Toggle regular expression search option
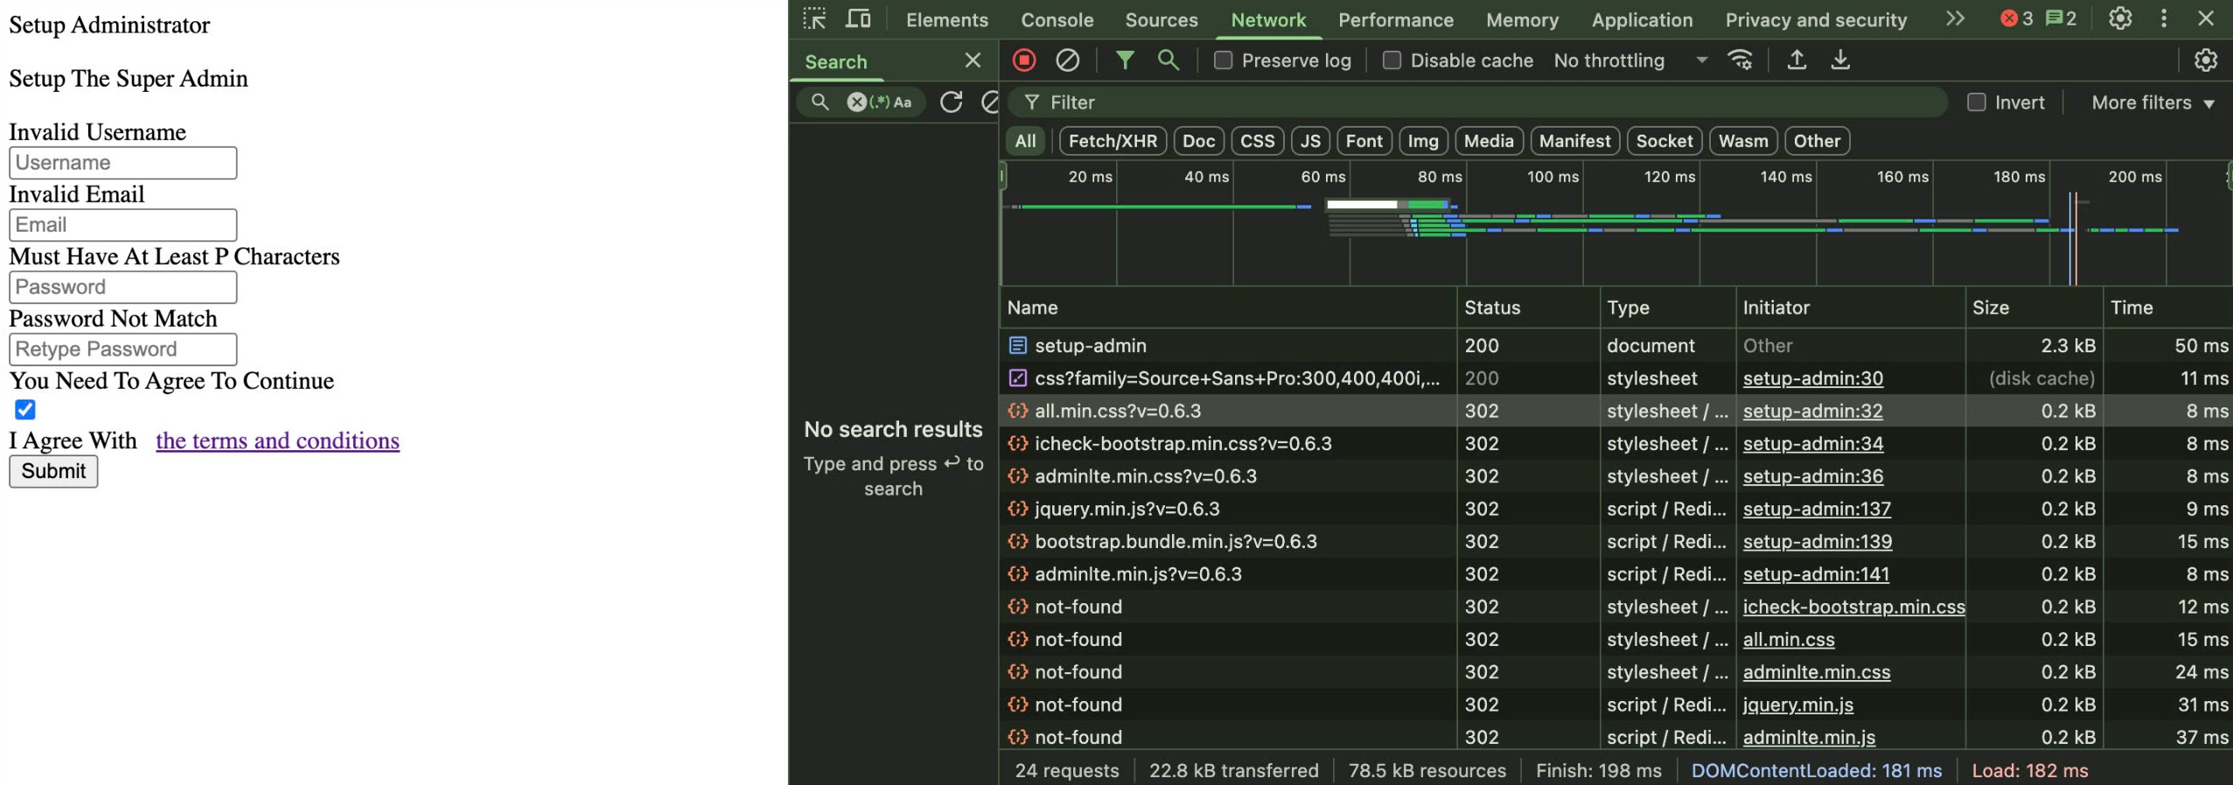2233x785 pixels. click(x=878, y=102)
